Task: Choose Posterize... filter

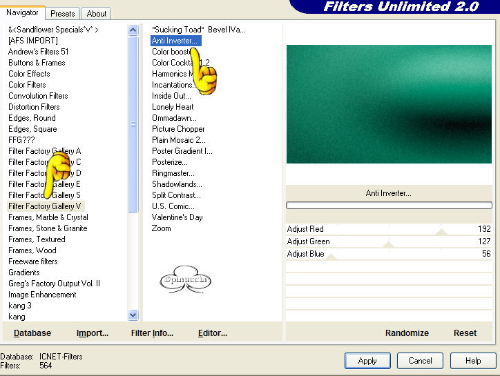Action: click(x=170, y=162)
